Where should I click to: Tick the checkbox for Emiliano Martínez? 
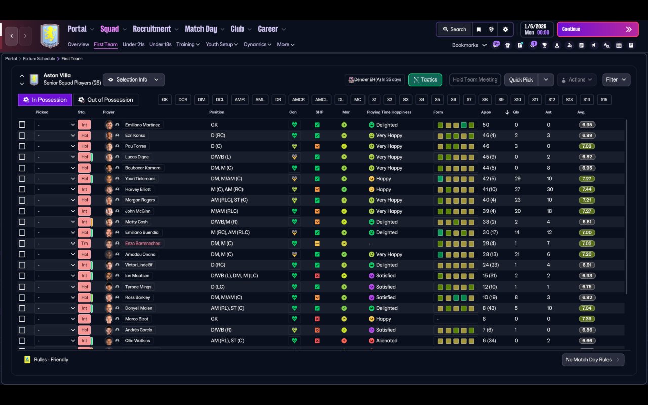pyautogui.click(x=22, y=125)
